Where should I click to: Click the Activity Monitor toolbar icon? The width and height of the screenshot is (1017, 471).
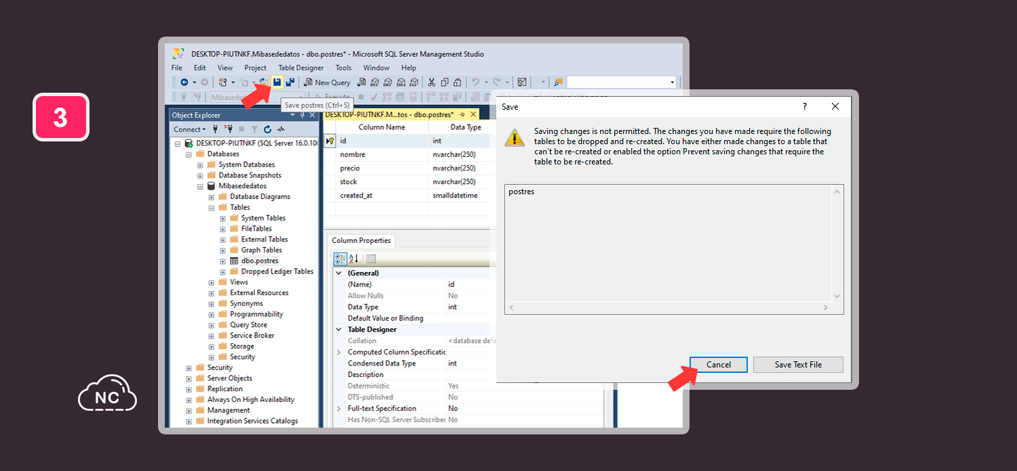click(522, 82)
